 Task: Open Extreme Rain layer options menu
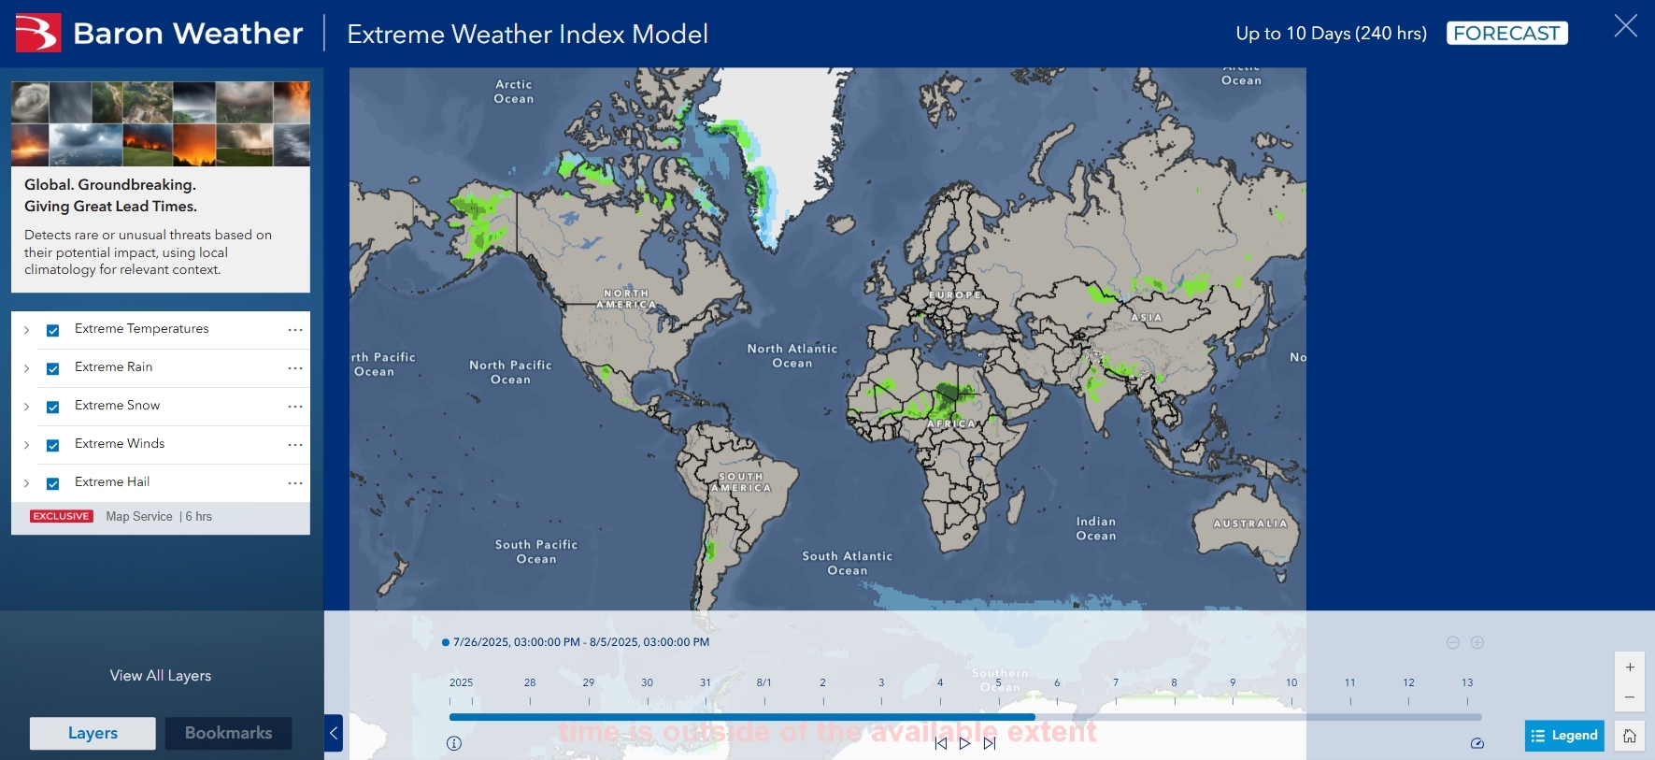pos(295,367)
